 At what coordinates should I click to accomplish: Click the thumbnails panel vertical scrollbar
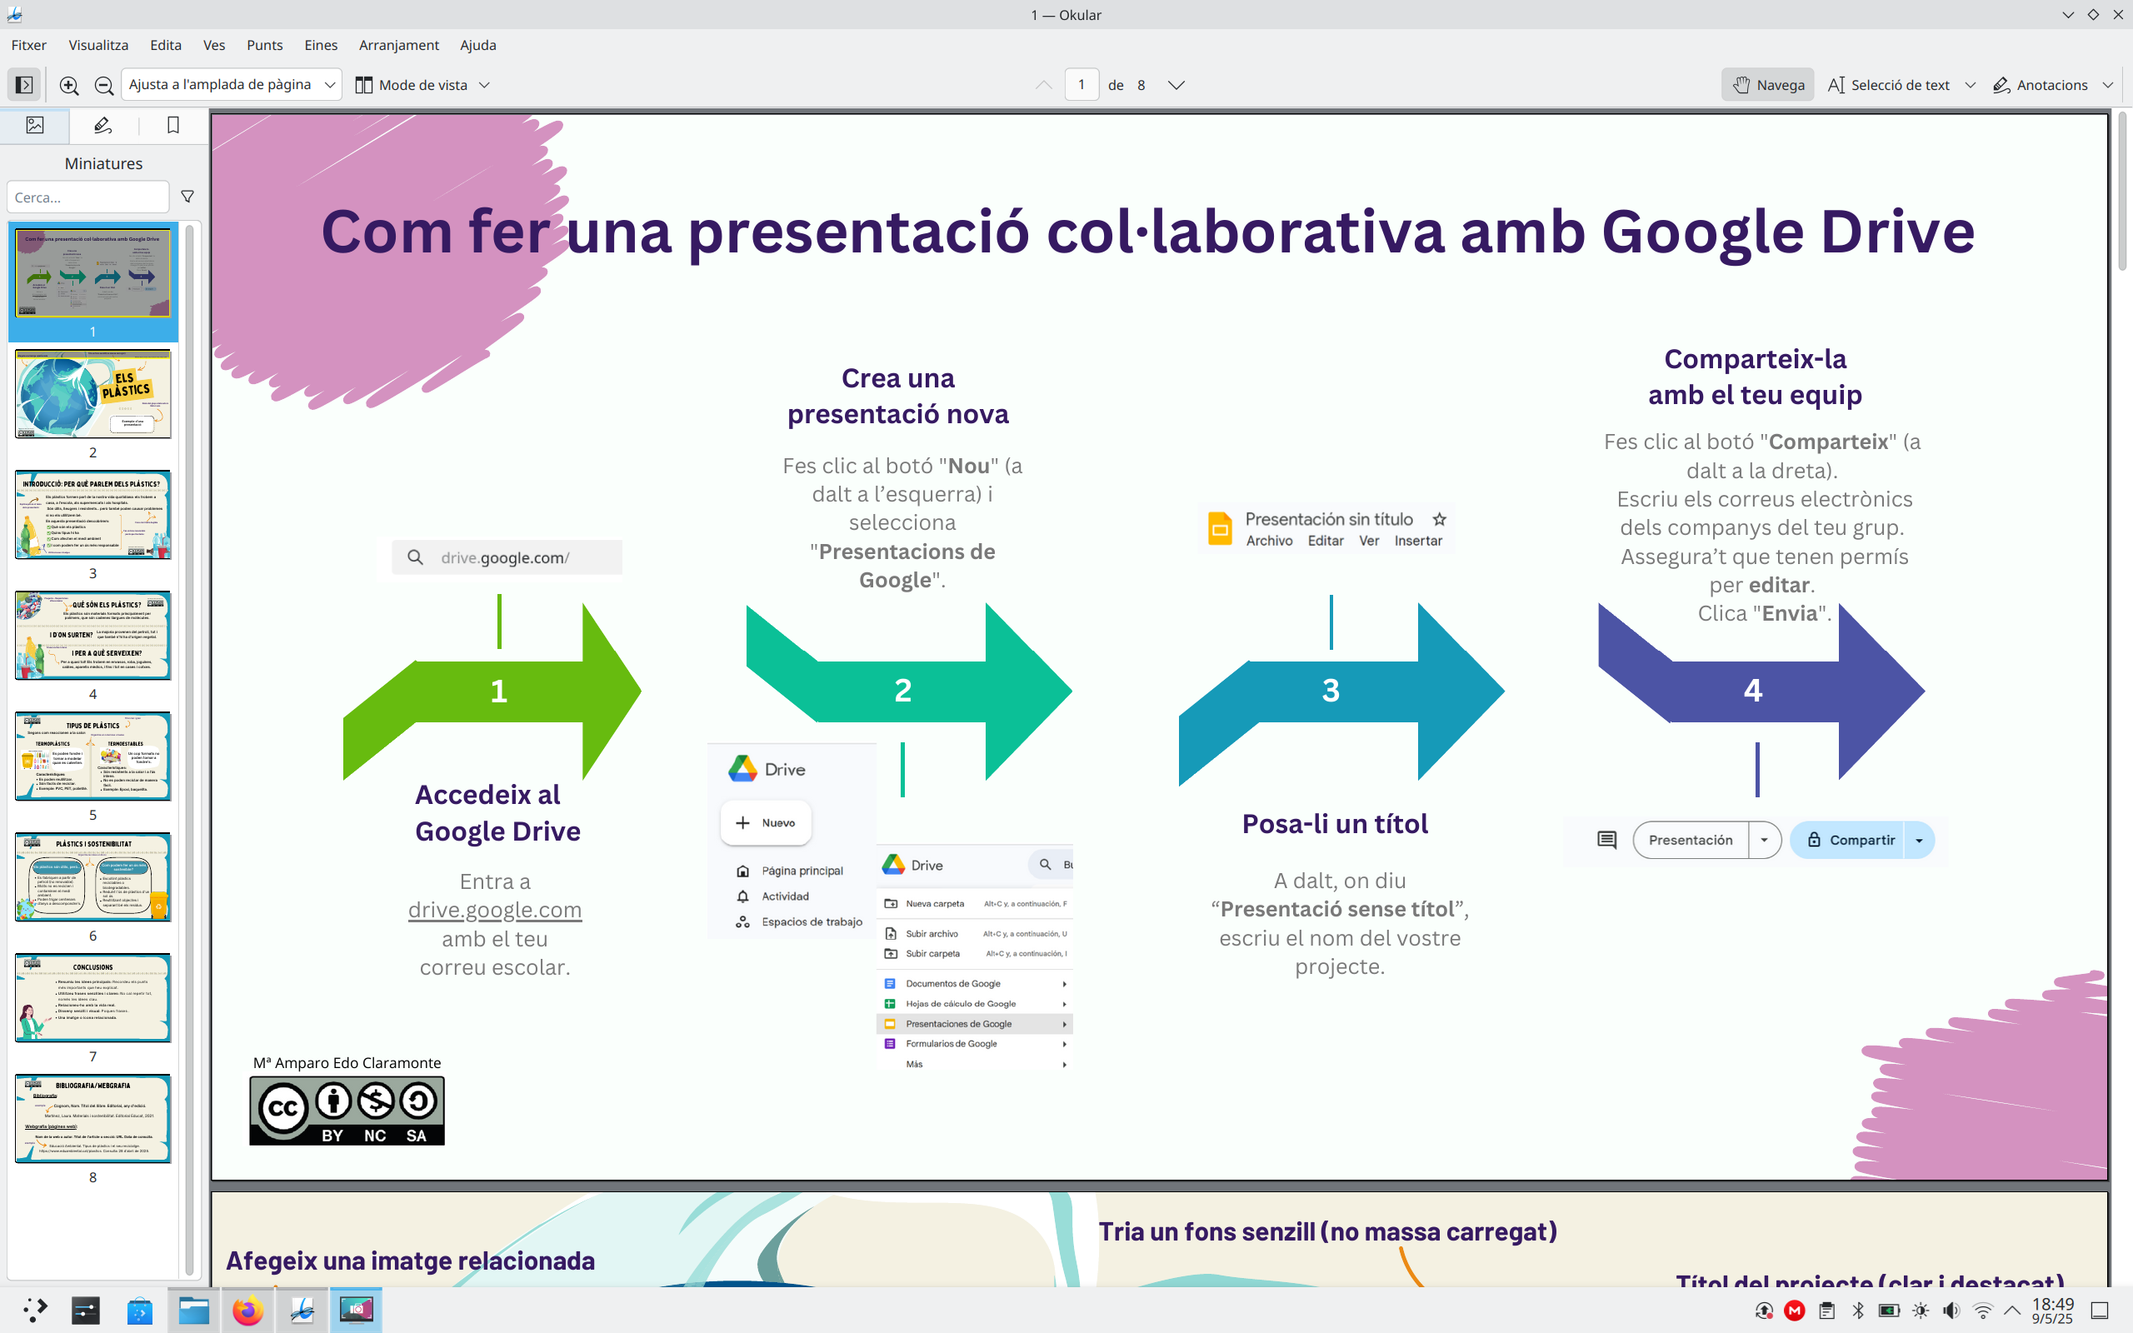click(x=189, y=749)
